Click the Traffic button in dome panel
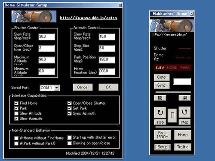This screenshot has height=161, width=215. 183,147
